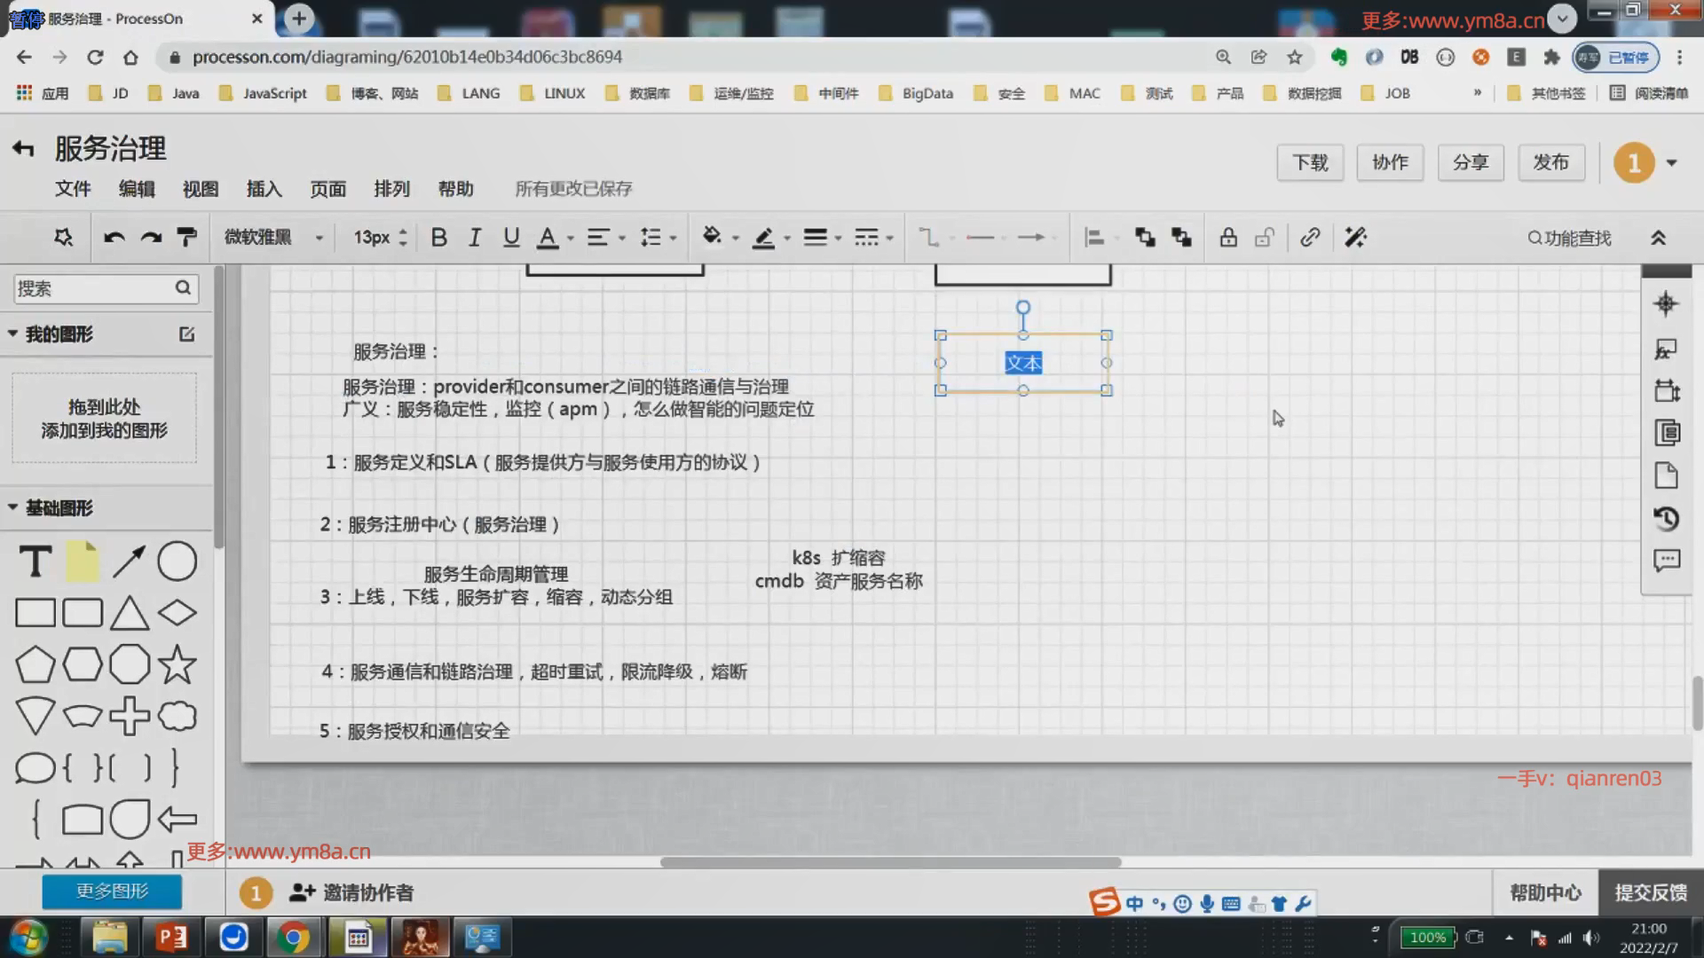This screenshot has height=958, width=1704.
Task: Click the bring to front icon
Action: 1145,237
